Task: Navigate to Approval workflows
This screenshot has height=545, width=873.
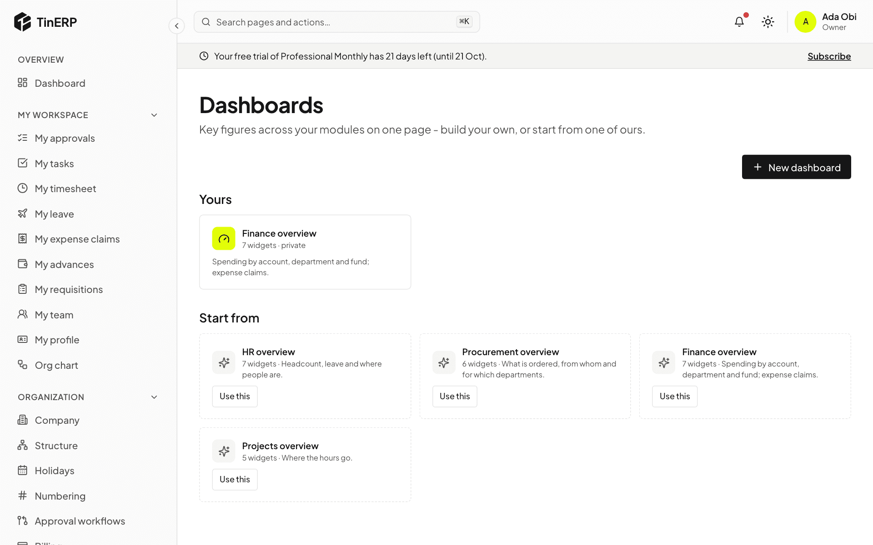Action: 88,521
